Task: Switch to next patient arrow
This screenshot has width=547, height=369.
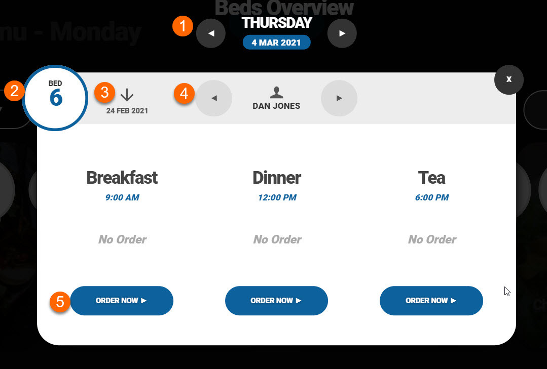Action: click(339, 98)
